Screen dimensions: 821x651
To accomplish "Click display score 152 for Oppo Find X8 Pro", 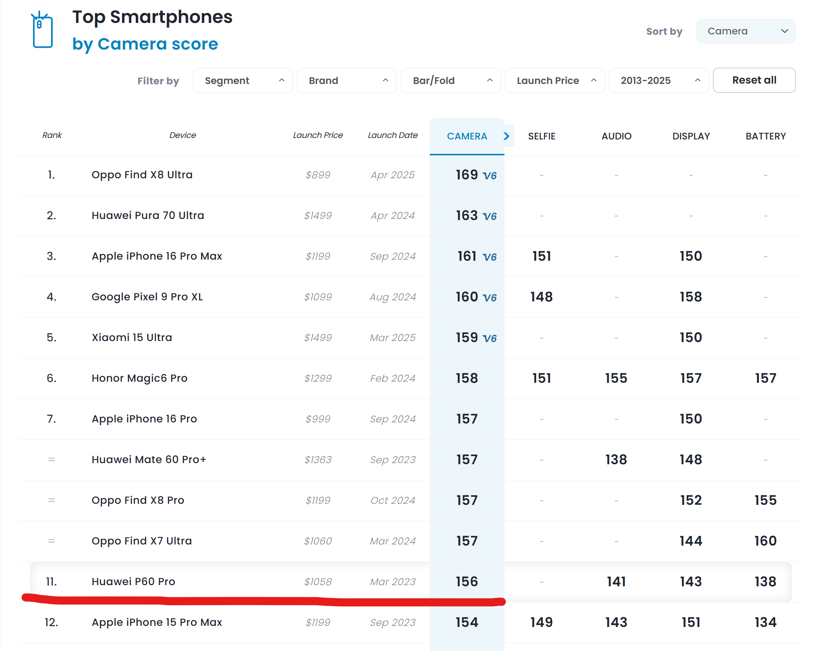I will (691, 500).
